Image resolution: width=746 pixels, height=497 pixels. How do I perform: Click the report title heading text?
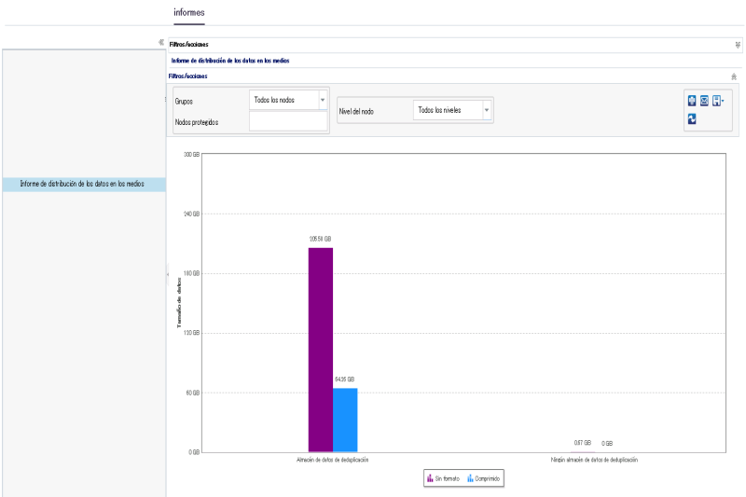coord(230,61)
